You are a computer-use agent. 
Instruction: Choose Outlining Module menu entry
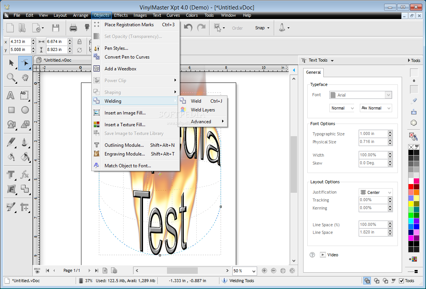[136, 145]
